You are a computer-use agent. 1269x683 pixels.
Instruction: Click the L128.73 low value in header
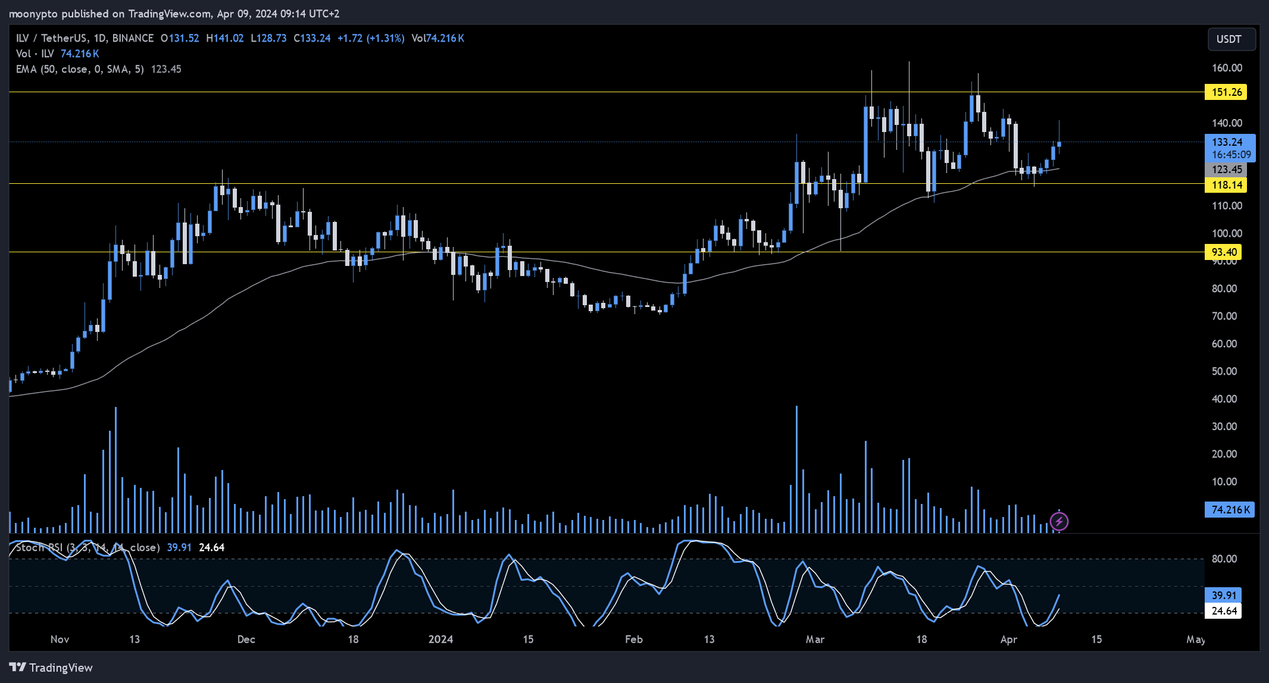268,38
